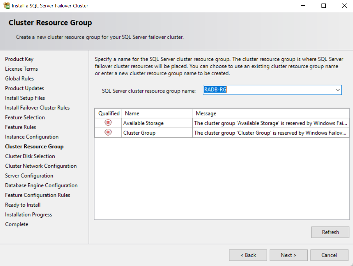Click the Message column header
This screenshot has height=266, width=353.
click(x=271, y=113)
